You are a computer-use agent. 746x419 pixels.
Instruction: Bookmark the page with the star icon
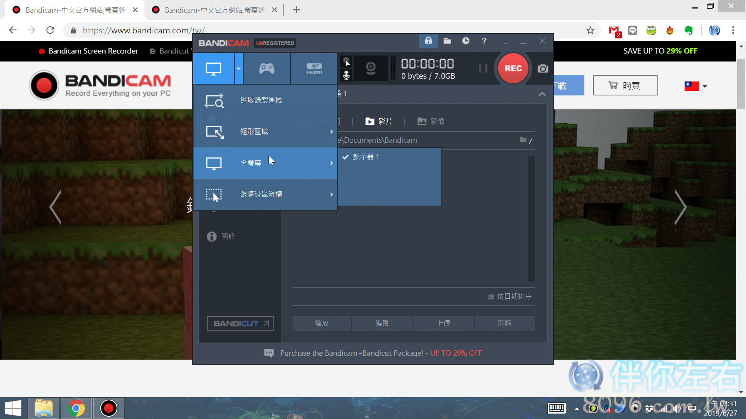pyautogui.click(x=590, y=30)
